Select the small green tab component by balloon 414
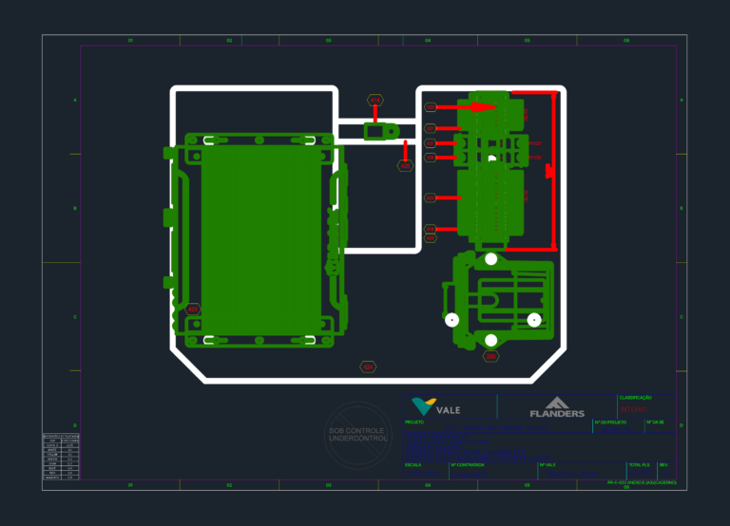 [381, 132]
